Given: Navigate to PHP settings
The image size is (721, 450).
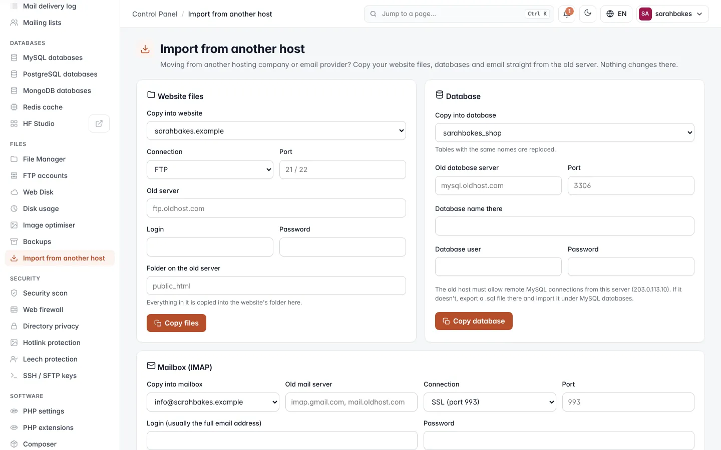Looking at the screenshot, I should click(60, 411).
